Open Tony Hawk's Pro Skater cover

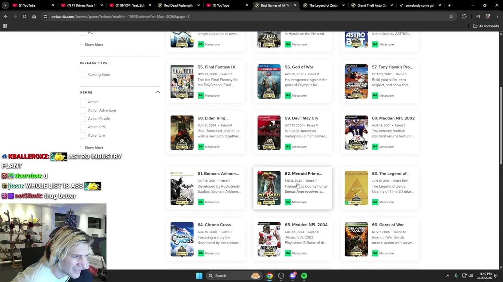point(356,81)
